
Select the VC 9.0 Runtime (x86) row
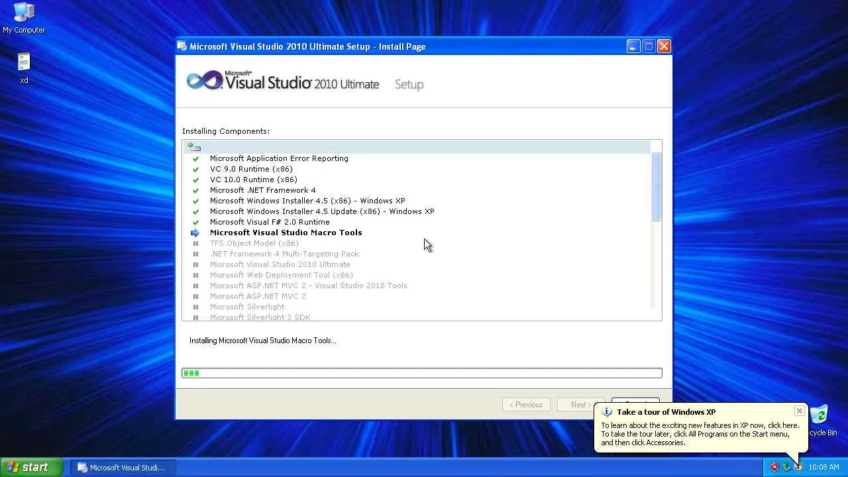point(251,169)
